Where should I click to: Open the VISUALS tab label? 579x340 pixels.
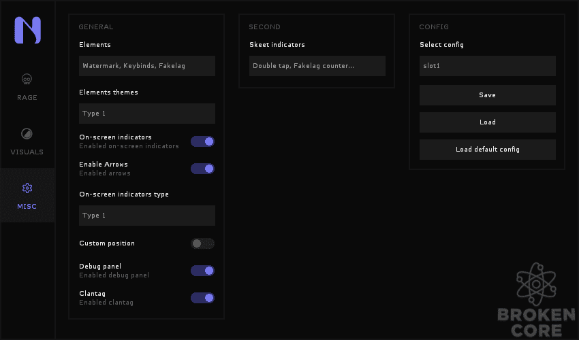click(x=27, y=152)
